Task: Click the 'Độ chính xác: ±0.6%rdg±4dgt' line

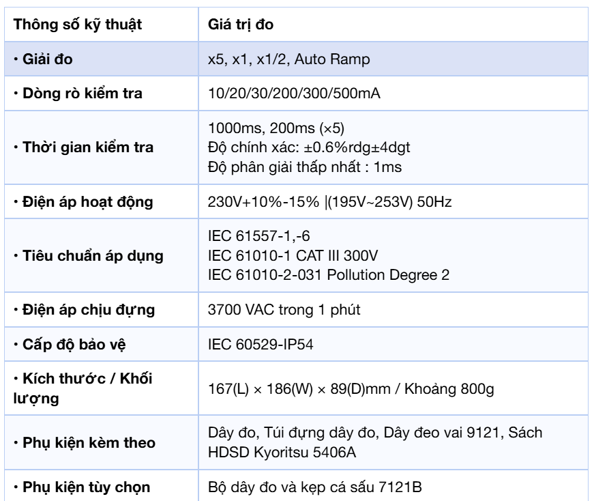Action: (309, 147)
